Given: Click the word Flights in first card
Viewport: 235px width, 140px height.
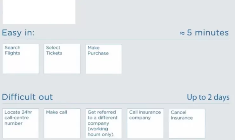Looking at the screenshot, I should coord(12,53).
